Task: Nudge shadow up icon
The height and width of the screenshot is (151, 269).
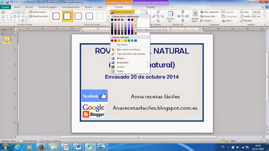Action: tap(158, 12)
